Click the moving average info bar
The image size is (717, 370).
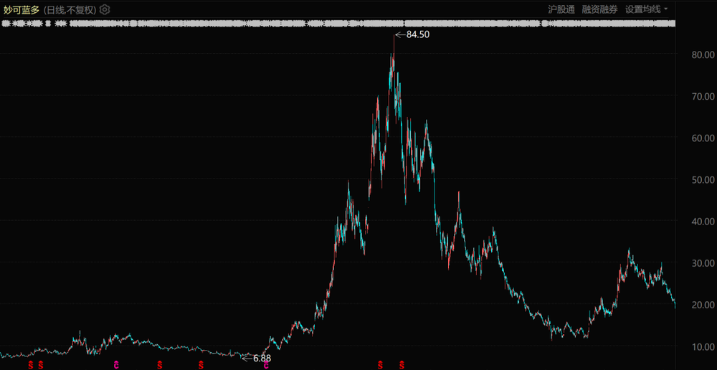(337, 24)
